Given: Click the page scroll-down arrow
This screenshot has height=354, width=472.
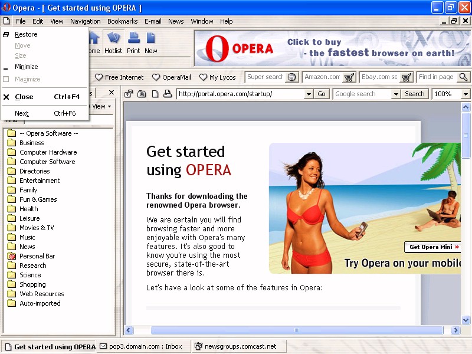Looking at the screenshot, I should click(x=466, y=320).
